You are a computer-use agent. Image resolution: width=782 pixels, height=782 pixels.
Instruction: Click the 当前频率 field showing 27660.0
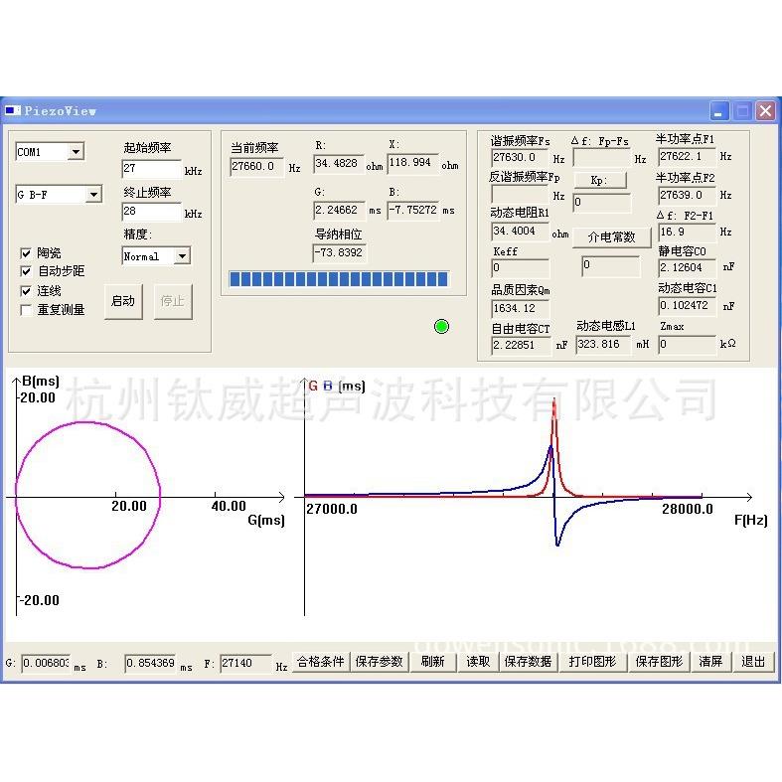coord(256,167)
